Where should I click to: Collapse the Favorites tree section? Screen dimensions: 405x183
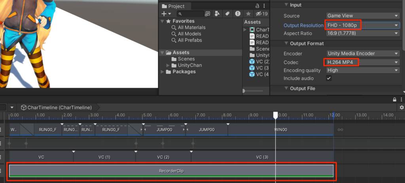point(162,21)
